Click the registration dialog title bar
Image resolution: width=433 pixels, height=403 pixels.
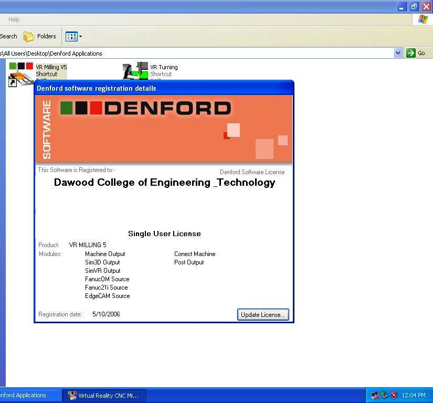tap(164, 88)
